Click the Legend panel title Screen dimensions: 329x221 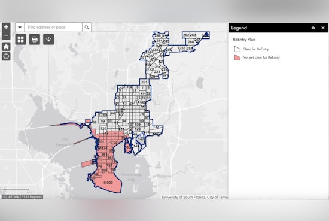tap(239, 28)
